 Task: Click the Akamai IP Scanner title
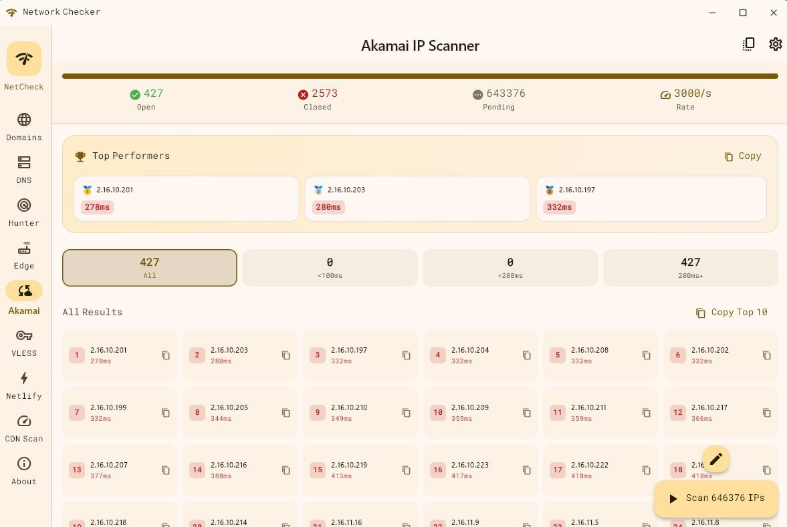[420, 45]
